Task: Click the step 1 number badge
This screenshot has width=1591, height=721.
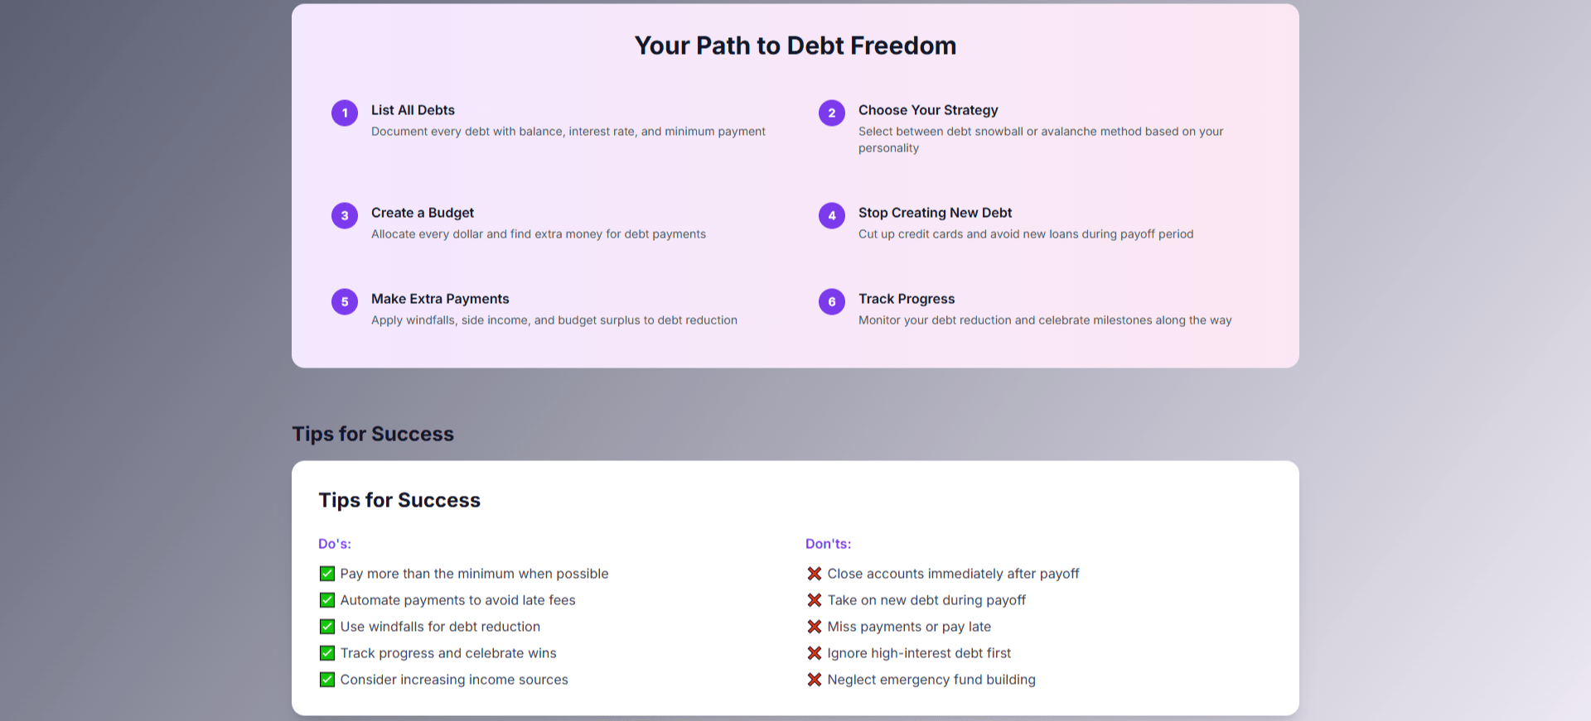Action: pos(345,113)
